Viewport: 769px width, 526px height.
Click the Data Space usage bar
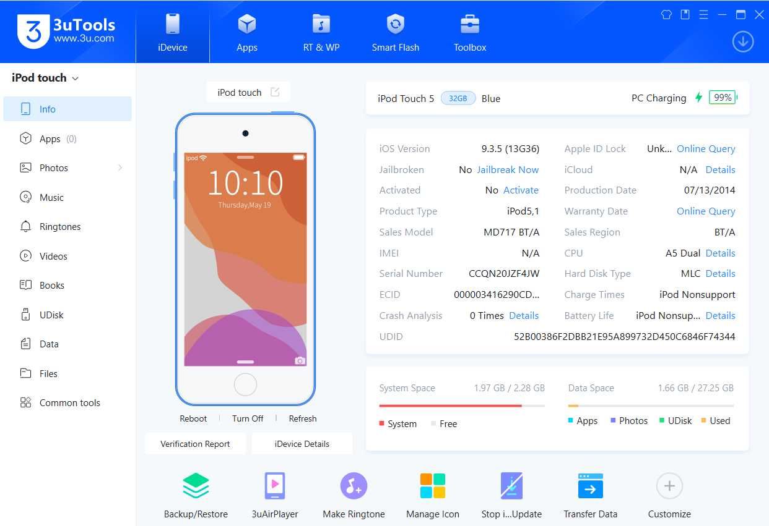click(651, 405)
